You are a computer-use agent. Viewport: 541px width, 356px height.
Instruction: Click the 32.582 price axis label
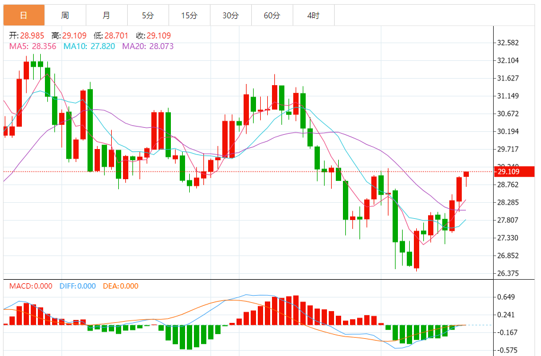pyautogui.click(x=508, y=43)
